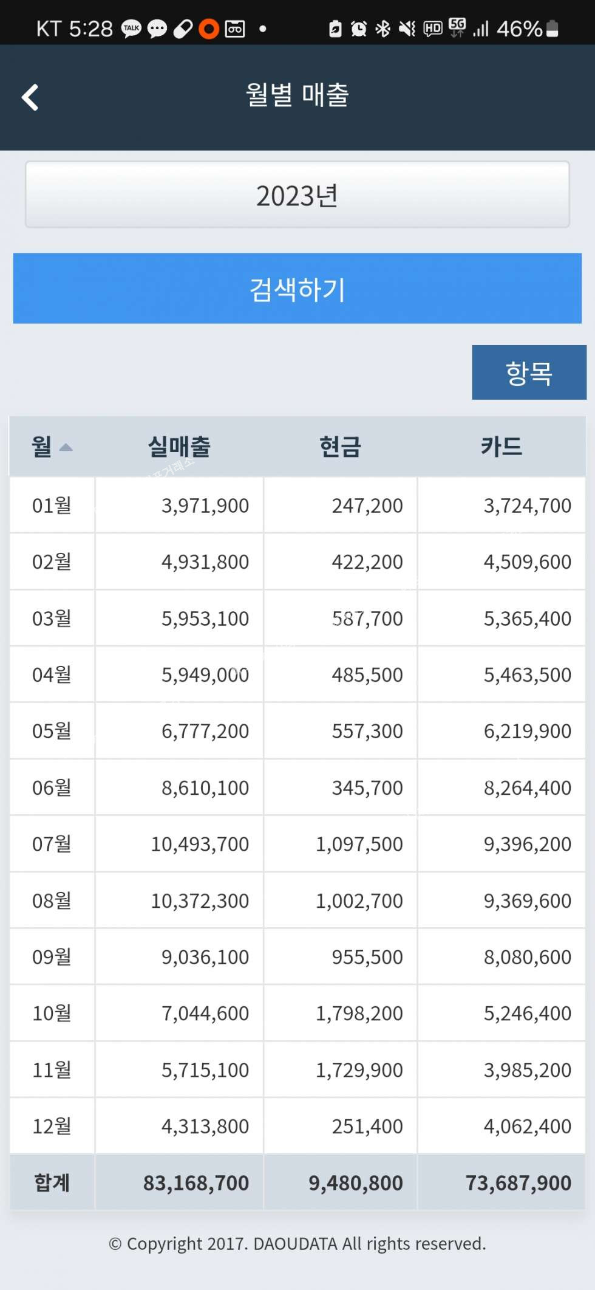This screenshot has height=1290, width=595.
Task: Tap the KakaoTalk notification icon
Action: pyautogui.click(x=131, y=29)
